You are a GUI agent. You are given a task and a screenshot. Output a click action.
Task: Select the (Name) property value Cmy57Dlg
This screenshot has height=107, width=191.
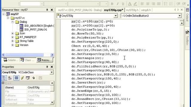38,87
